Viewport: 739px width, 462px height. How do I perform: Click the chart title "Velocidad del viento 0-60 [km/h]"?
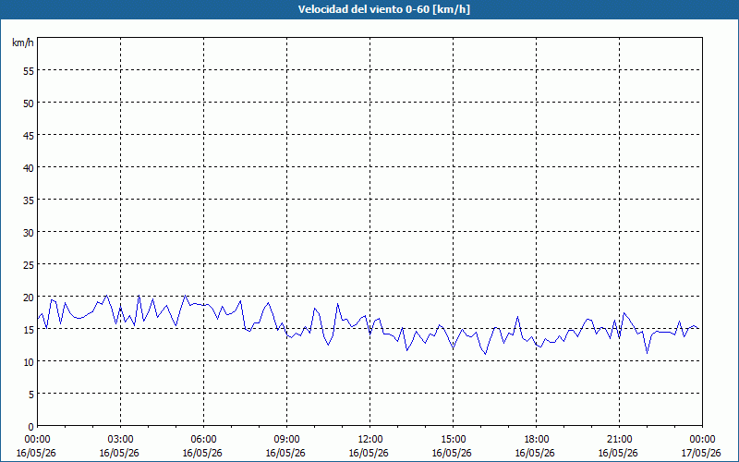[x=383, y=9]
